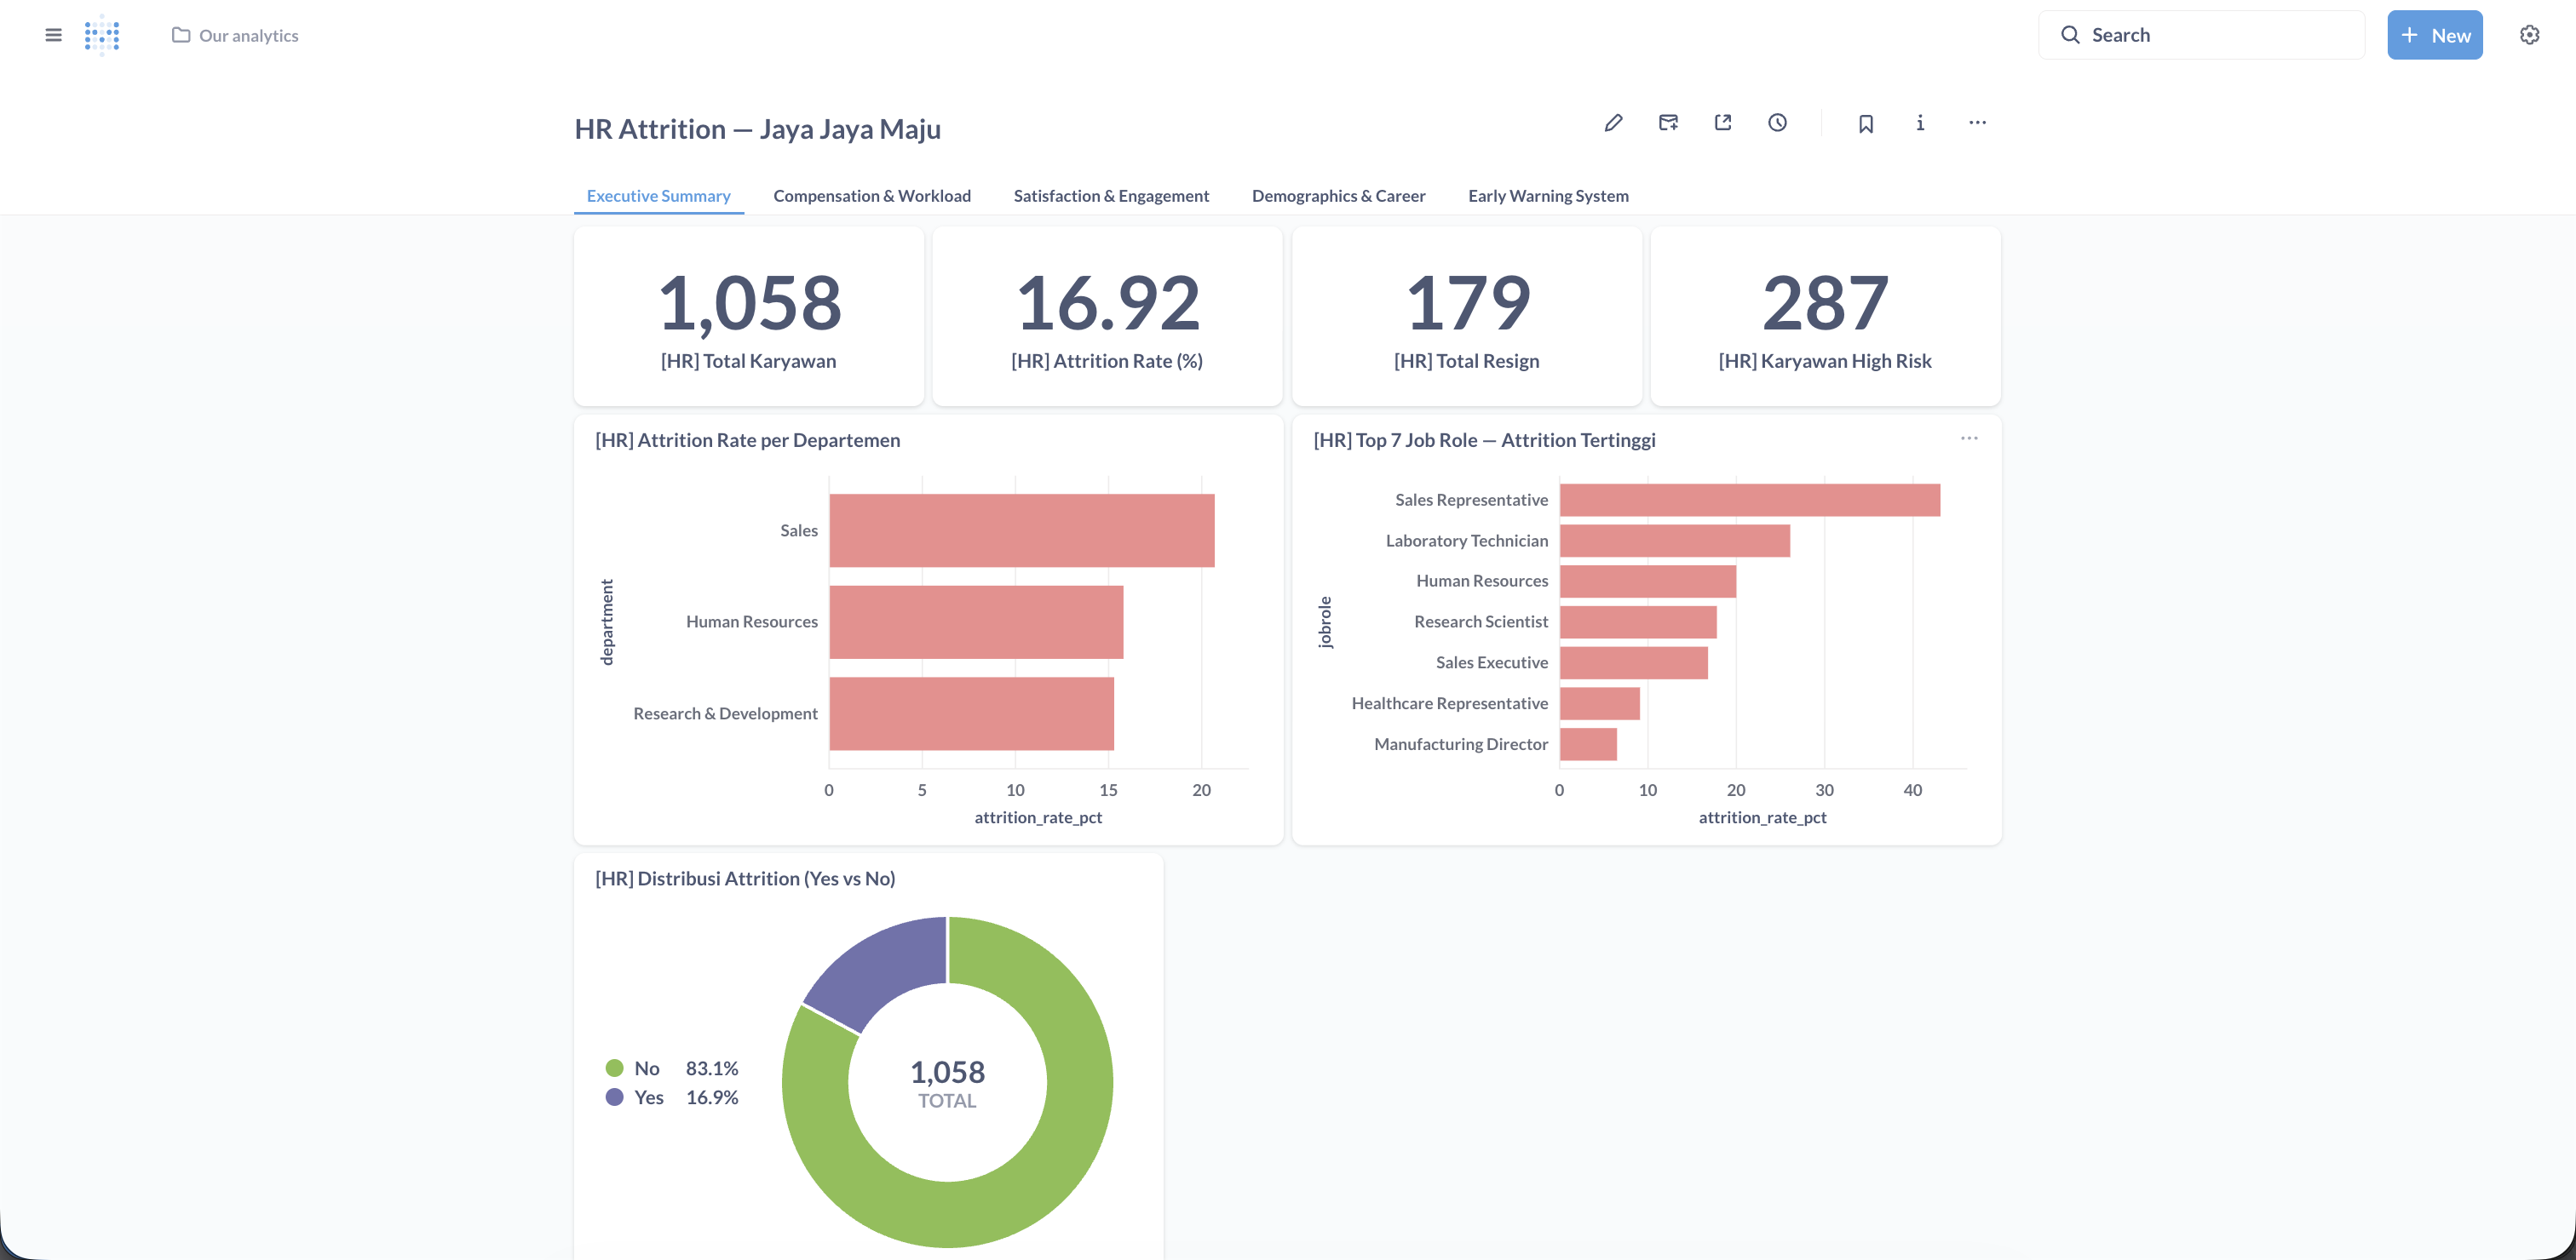Click the Search input field
This screenshot has height=1260, width=2576.
(x=2201, y=35)
